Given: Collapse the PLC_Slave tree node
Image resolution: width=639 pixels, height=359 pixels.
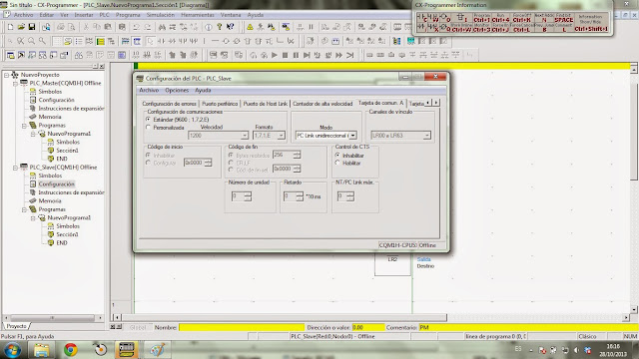Looking at the screenshot, I should click(15, 168).
